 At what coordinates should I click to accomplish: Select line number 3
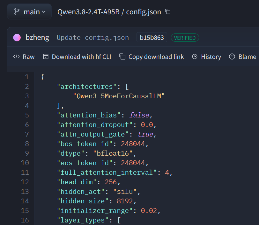(x=27, y=96)
